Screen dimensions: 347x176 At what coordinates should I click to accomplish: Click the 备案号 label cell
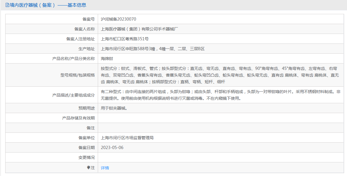[52, 19]
